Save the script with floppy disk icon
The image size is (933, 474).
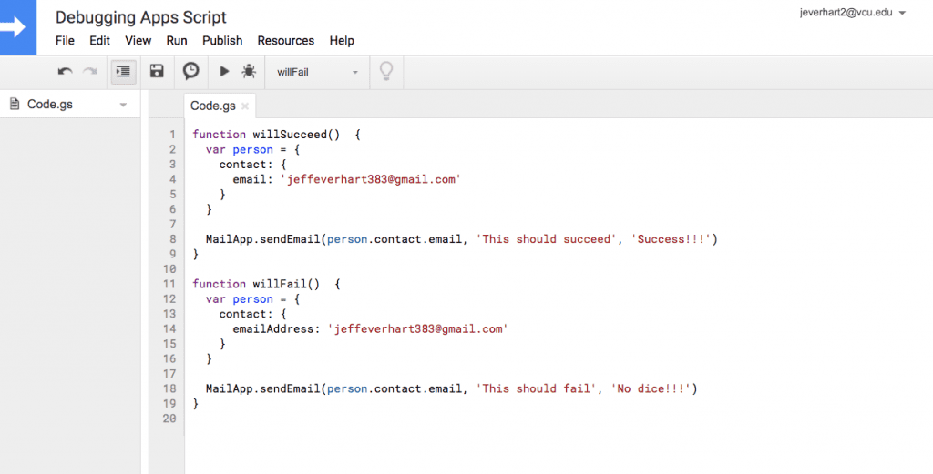[x=157, y=71]
